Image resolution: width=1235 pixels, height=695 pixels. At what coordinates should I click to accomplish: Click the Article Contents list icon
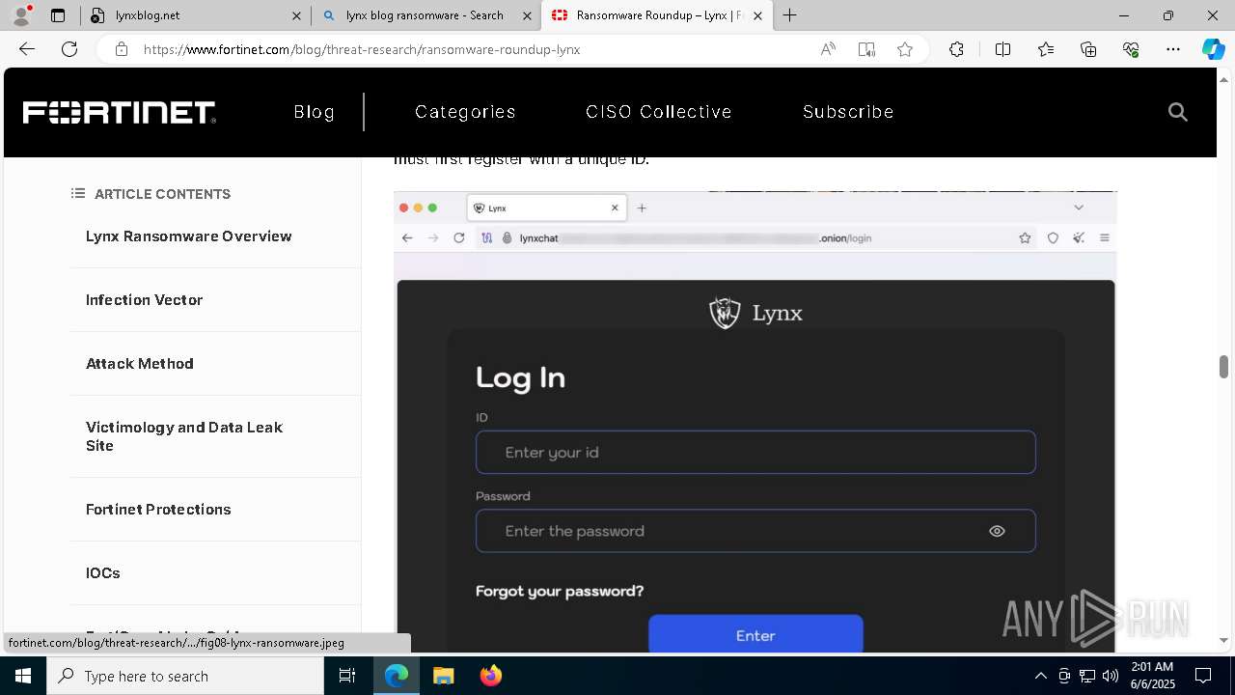78,194
